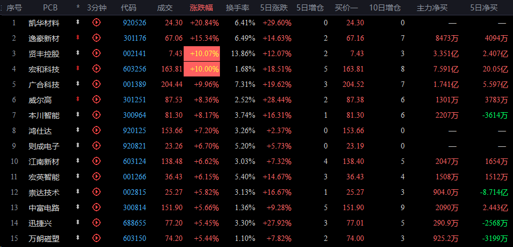The image size is (513, 247).
Task: Click the marker arrow icon beside 江南新材
Action: [78, 161]
